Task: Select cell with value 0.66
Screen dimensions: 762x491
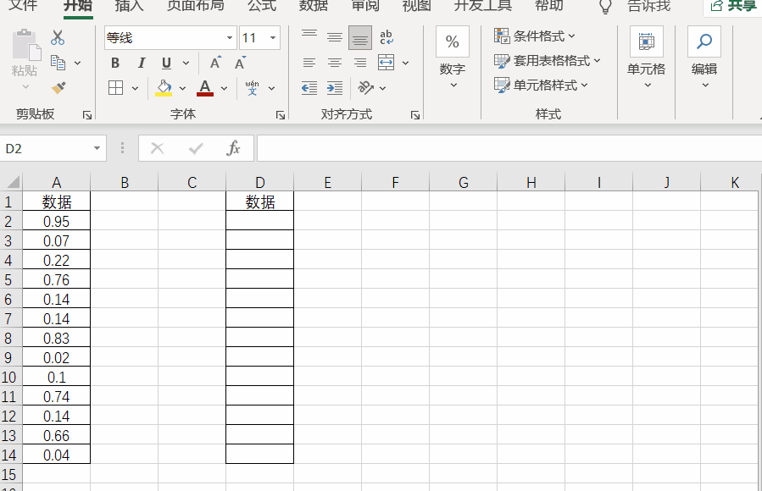Action: tap(57, 435)
